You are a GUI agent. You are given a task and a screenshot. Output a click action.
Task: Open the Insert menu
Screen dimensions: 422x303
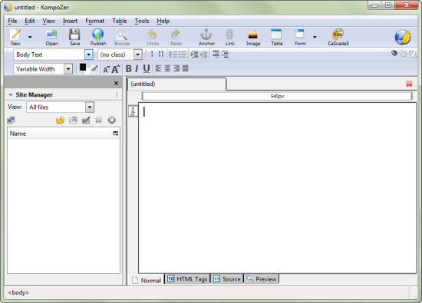click(70, 21)
